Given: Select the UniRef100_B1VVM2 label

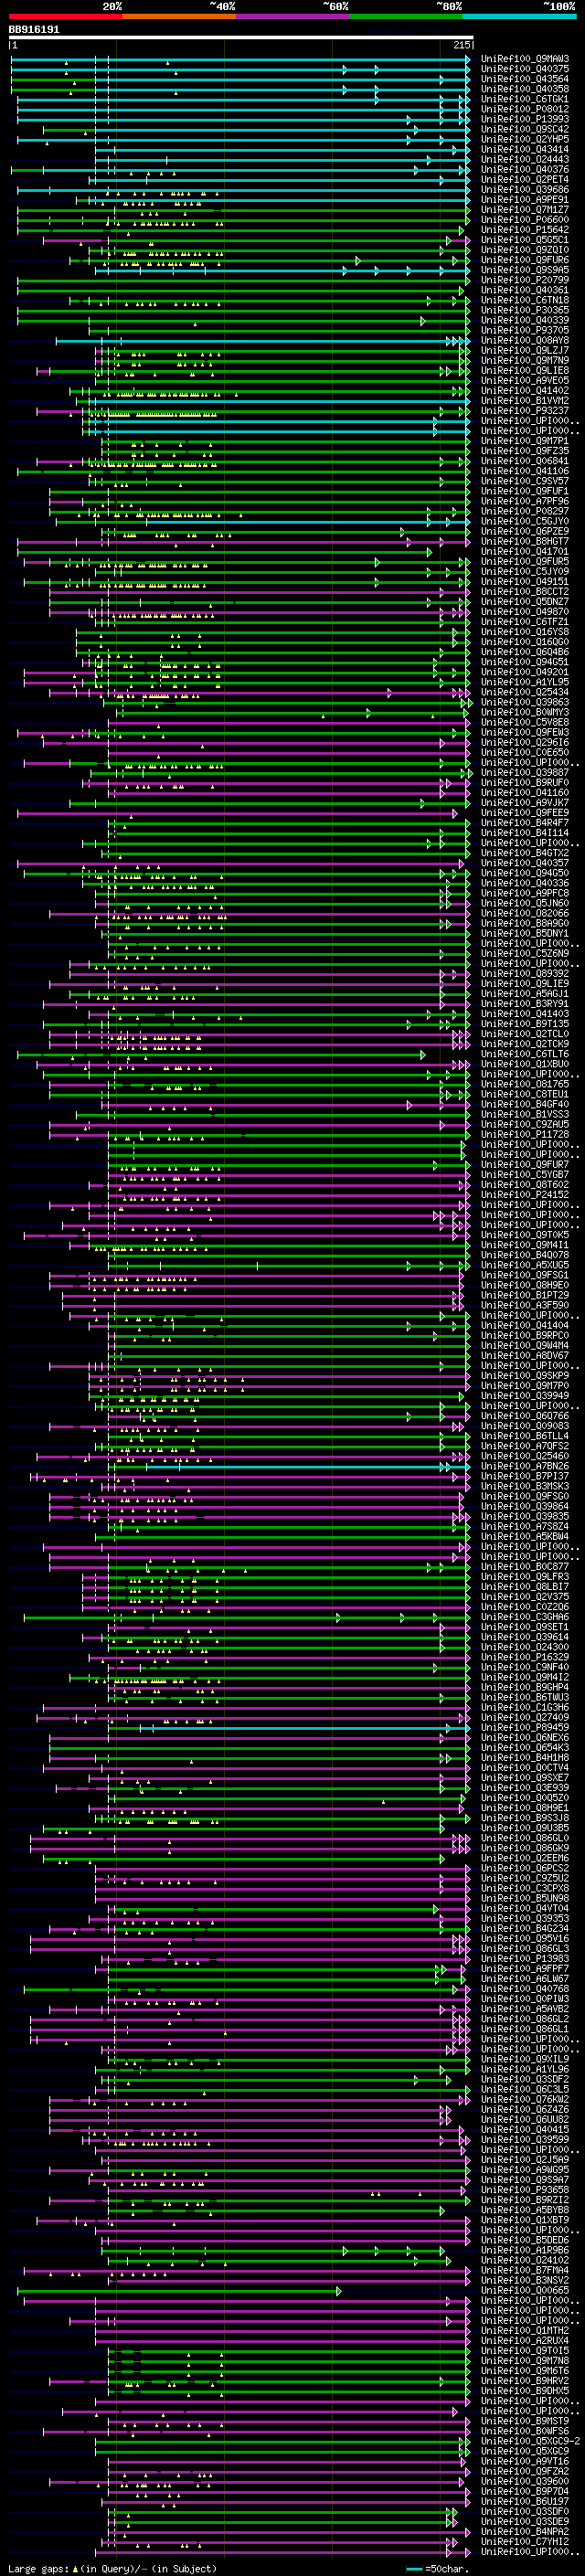Looking at the screenshot, I should coord(525,400).
